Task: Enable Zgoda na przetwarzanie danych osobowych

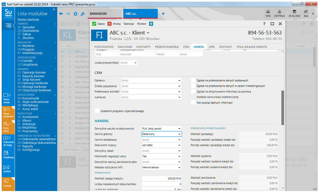Action: [x=193, y=80]
